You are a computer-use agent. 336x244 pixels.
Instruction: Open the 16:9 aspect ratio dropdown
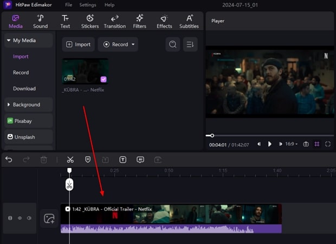click(291, 144)
